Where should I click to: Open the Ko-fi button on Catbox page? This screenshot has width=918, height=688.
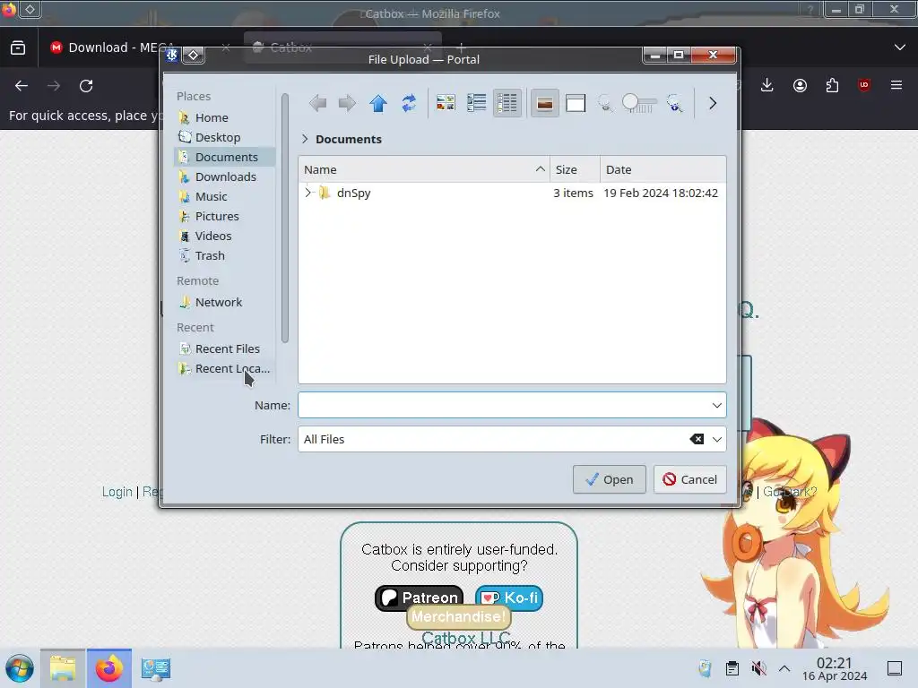tap(509, 598)
